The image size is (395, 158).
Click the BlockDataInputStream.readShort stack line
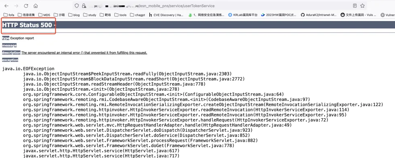(x=134, y=79)
